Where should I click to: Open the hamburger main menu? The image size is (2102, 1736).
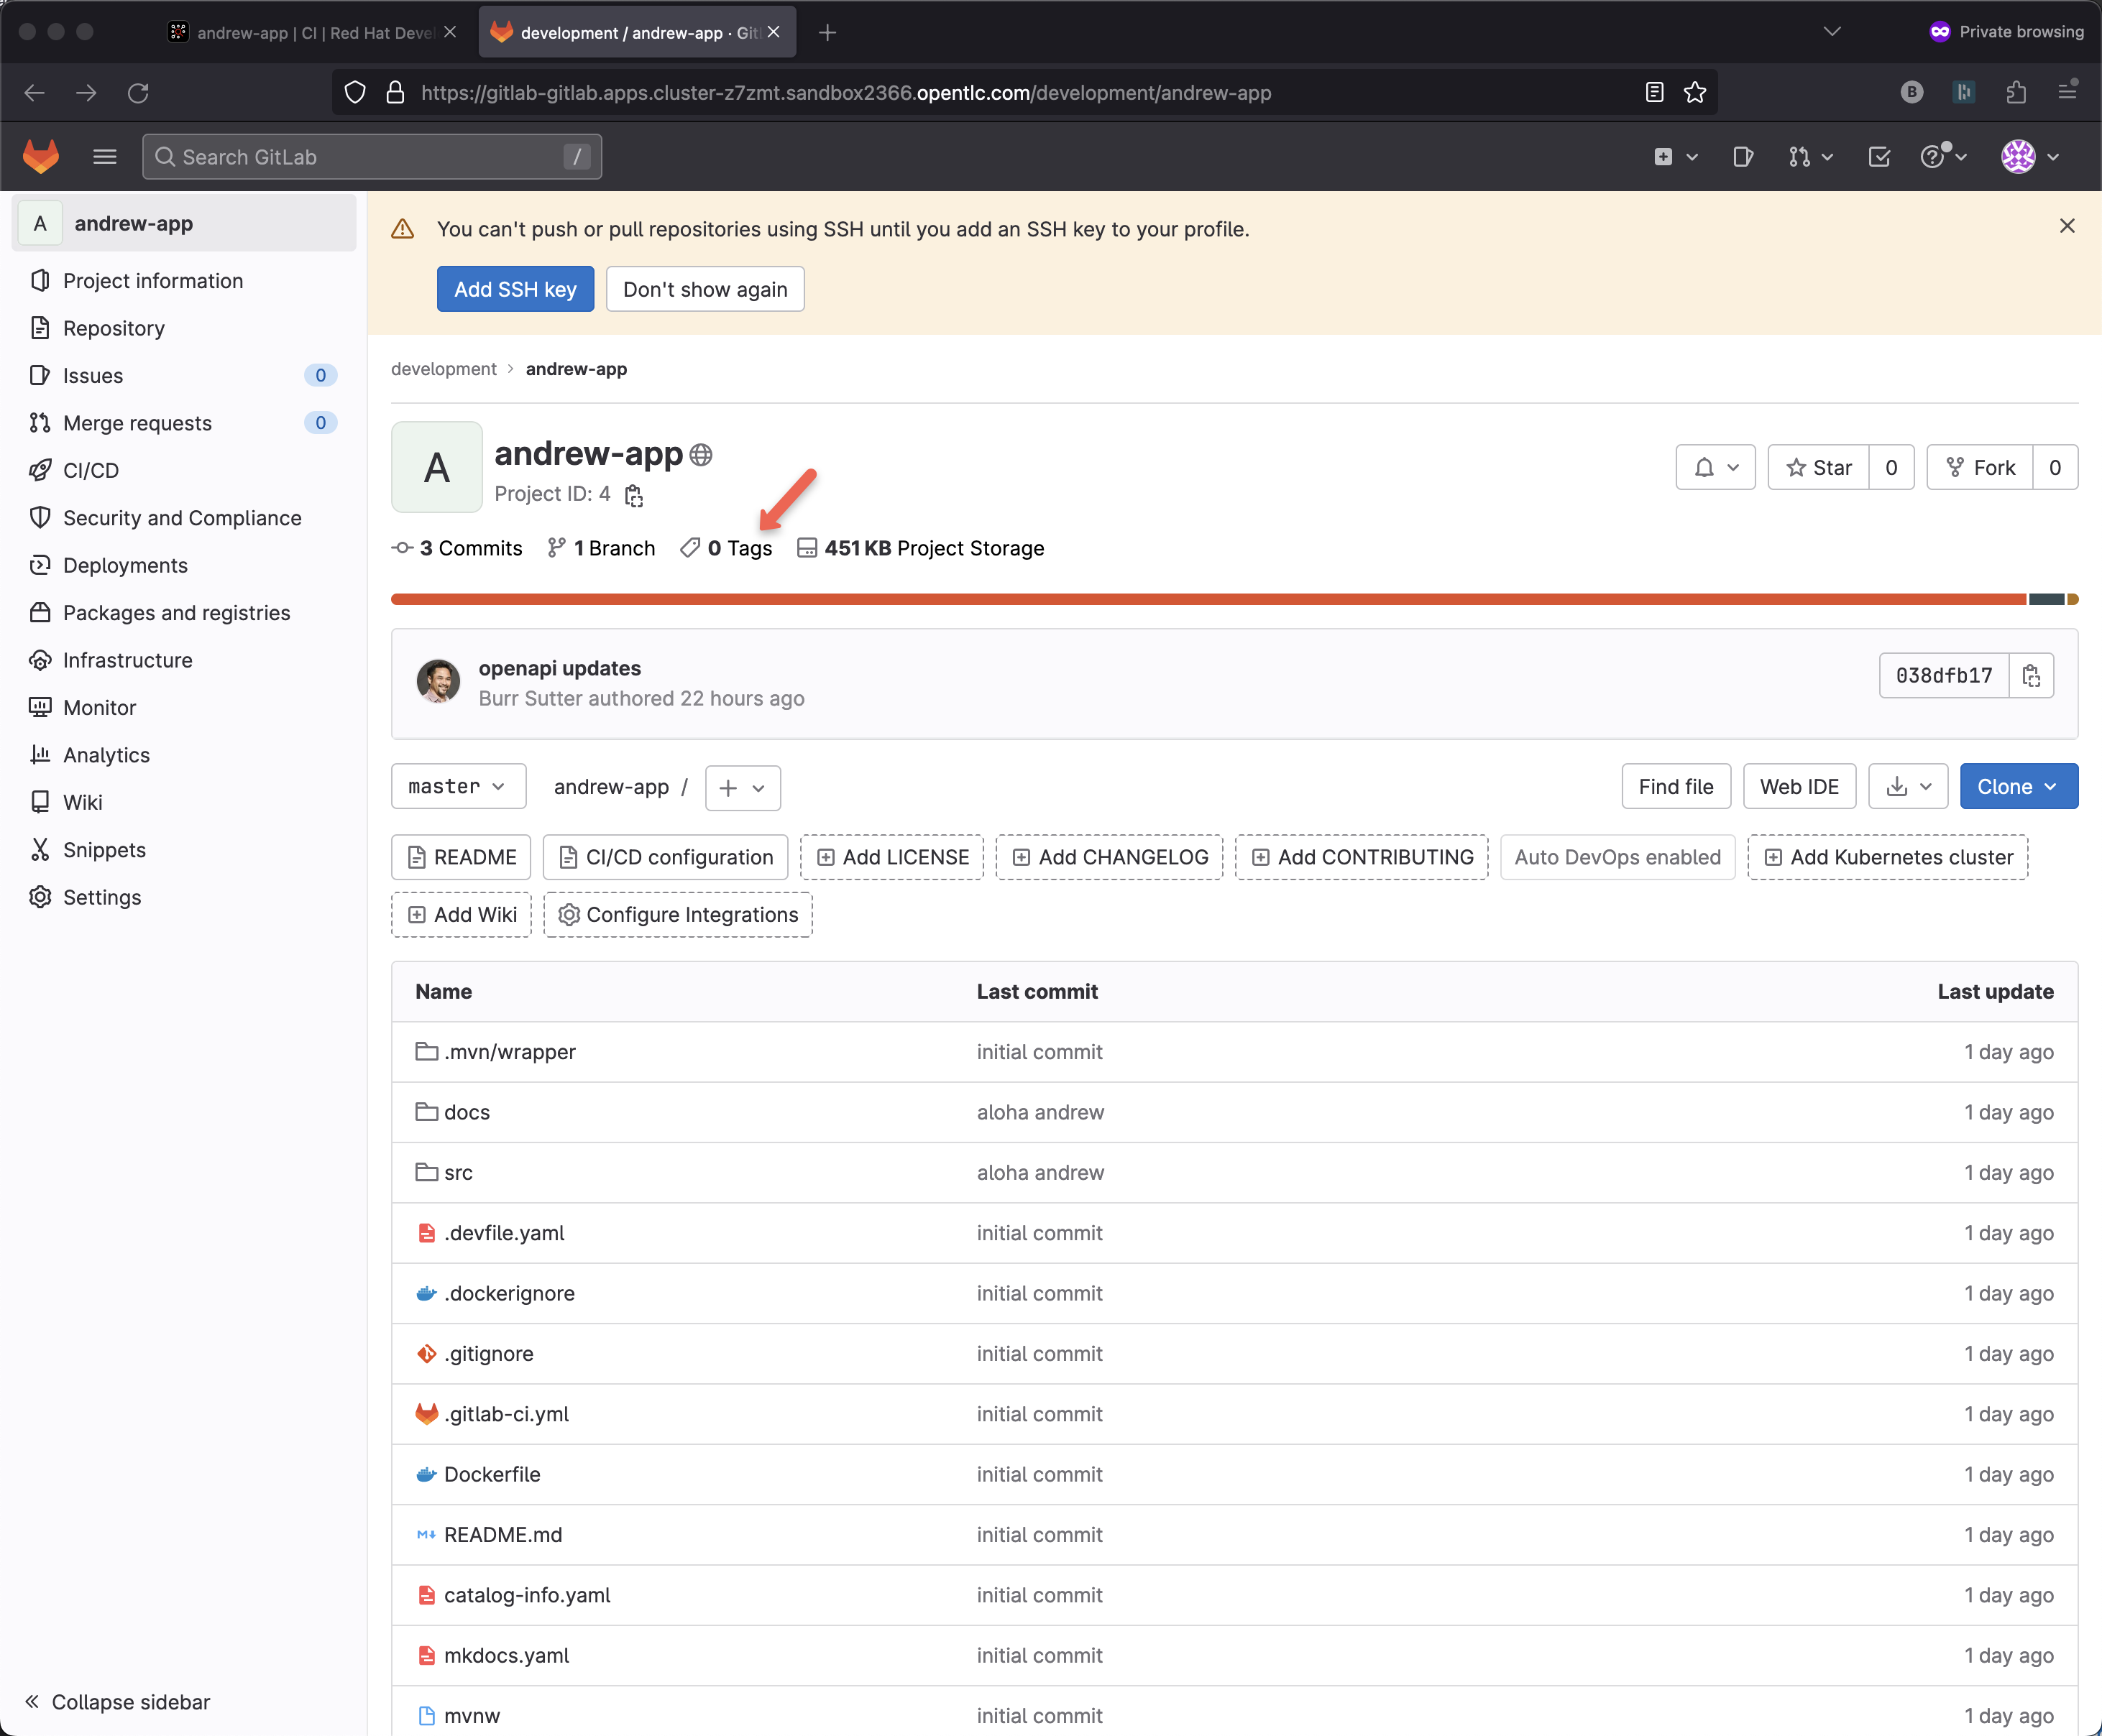104,157
